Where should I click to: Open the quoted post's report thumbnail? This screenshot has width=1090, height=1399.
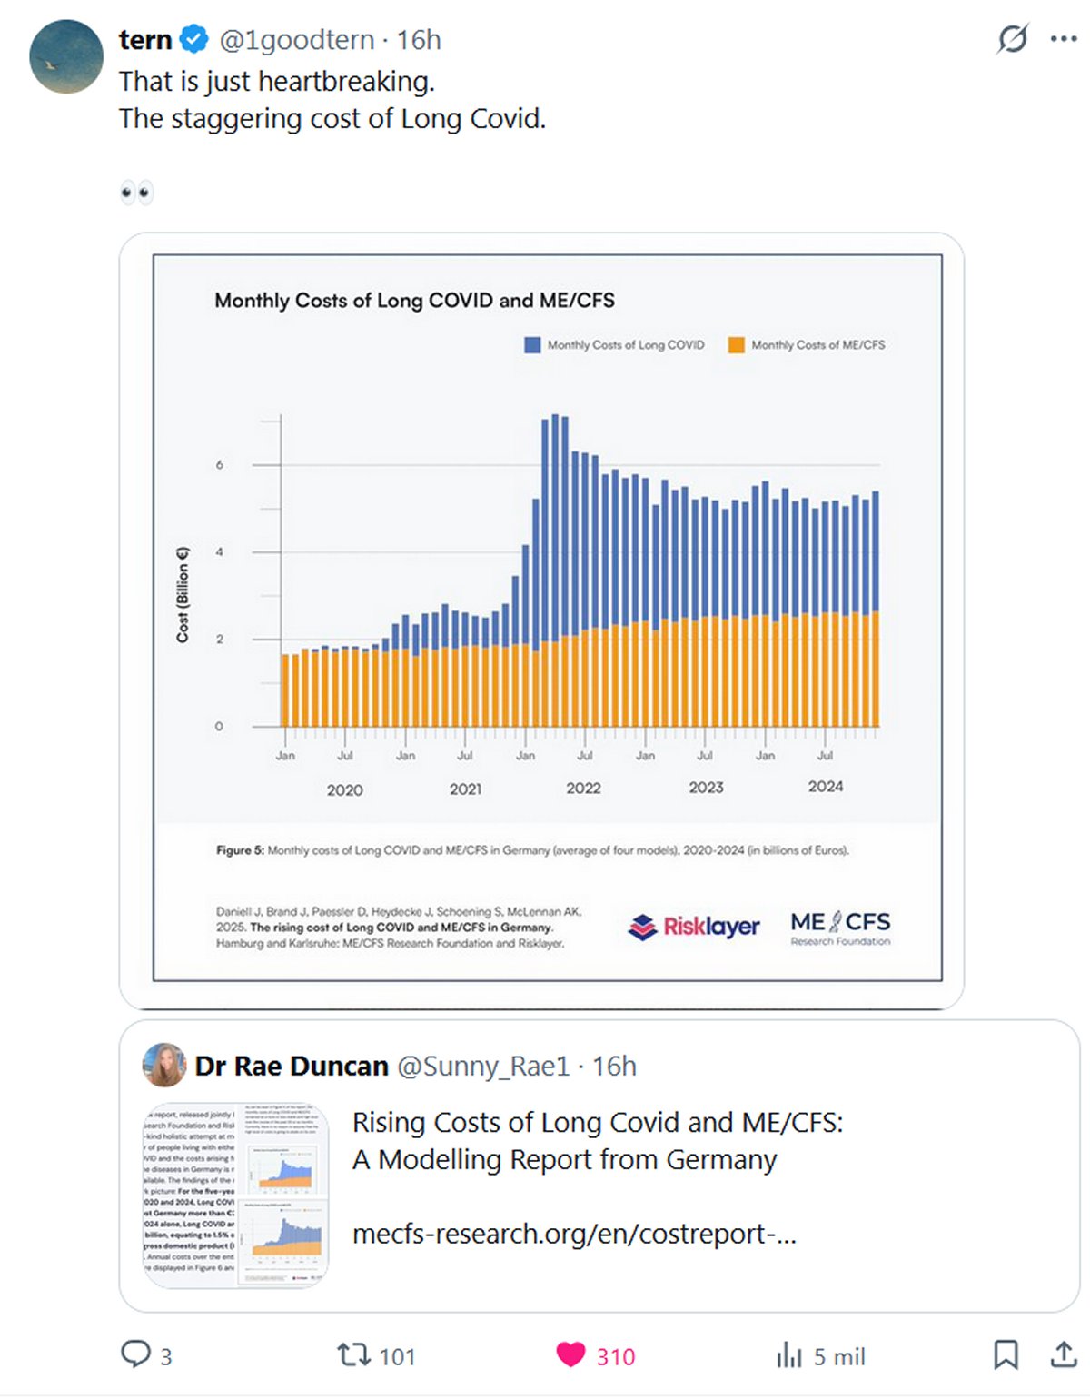coord(235,1195)
